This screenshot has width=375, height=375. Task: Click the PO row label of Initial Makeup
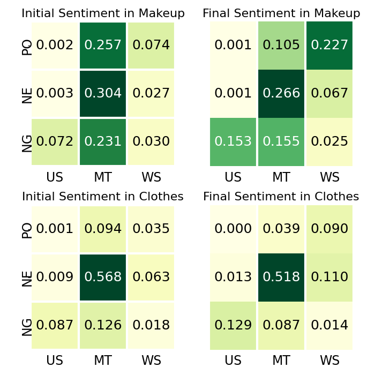(x=27, y=47)
